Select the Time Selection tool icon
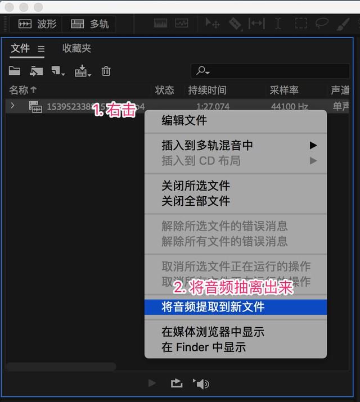The image size is (360, 402). click(x=278, y=24)
